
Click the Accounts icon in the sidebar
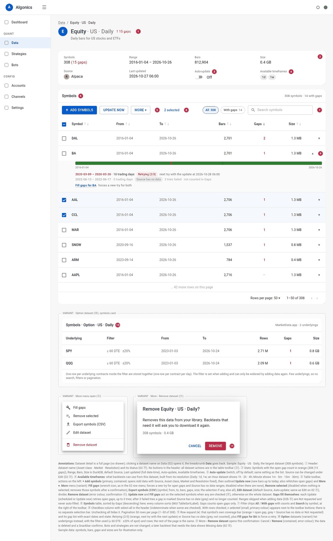coord(6,86)
